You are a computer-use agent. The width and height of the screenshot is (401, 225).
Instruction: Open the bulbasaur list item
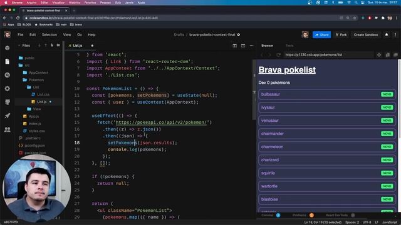327,94
